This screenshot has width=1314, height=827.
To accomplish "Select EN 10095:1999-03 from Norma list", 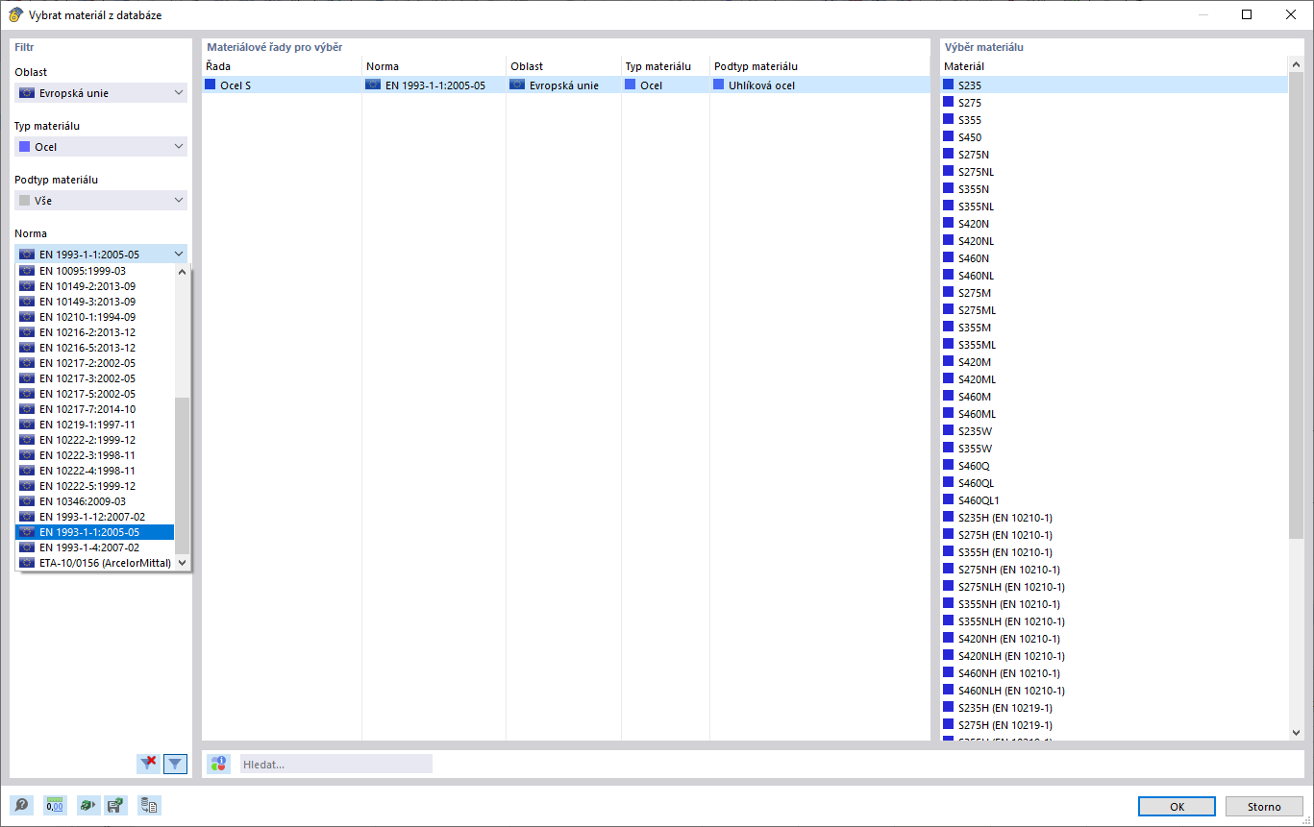I will [x=95, y=271].
